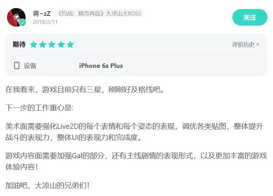The height and width of the screenshot is (196, 273).
Task: Open the 蒋~zZ user profile name
Action: coord(42,13)
